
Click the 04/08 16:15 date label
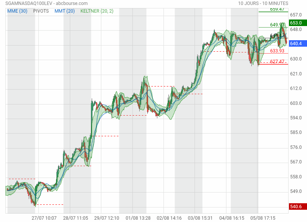tap(232, 218)
